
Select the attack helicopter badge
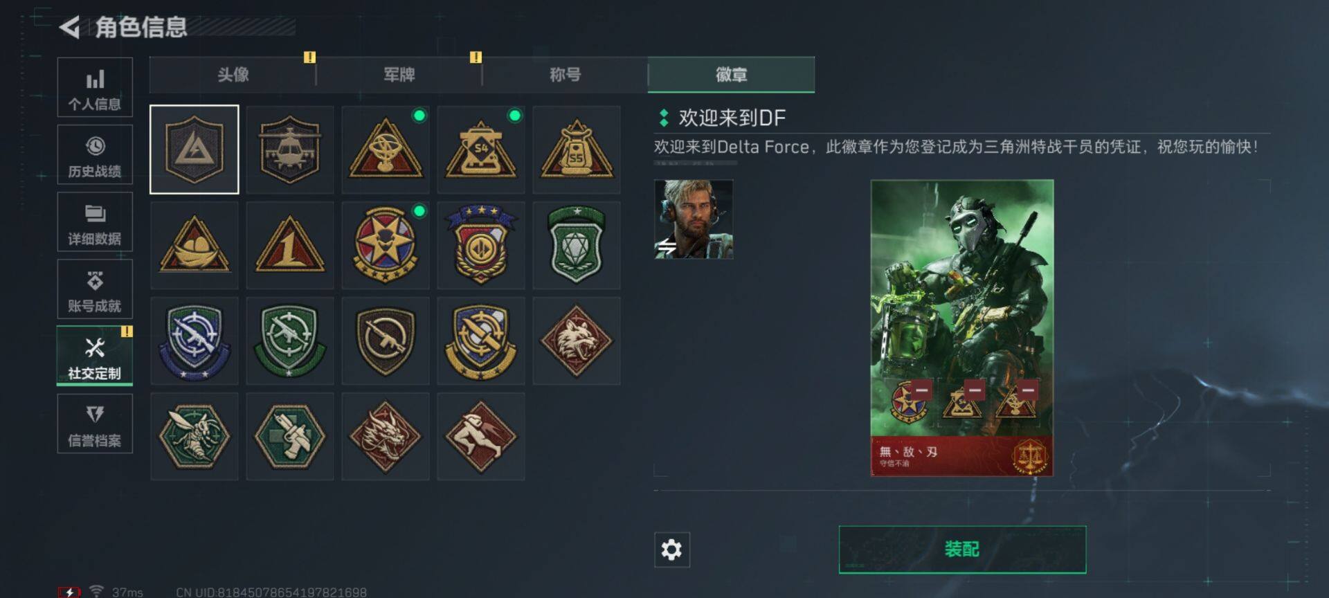[x=290, y=149]
